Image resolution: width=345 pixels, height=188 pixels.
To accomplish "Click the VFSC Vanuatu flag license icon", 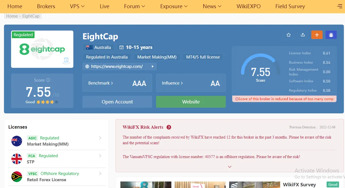I will point(17,177).
